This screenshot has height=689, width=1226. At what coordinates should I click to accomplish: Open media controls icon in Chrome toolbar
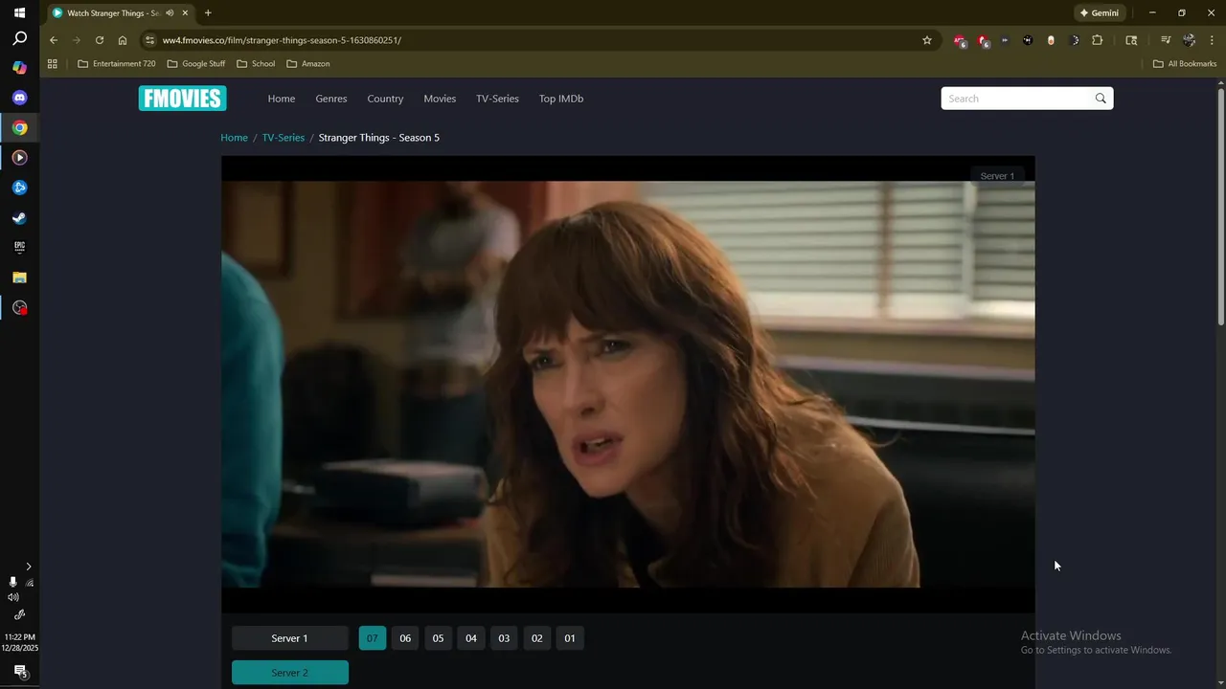click(x=1166, y=40)
